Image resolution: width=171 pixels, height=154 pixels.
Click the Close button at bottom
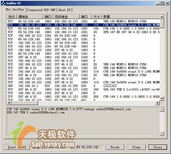point(157,147)
